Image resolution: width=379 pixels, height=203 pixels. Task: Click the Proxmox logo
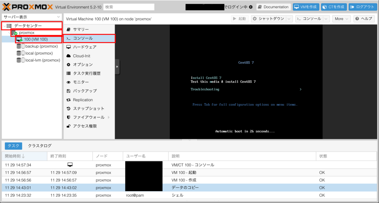pos(27,7)
